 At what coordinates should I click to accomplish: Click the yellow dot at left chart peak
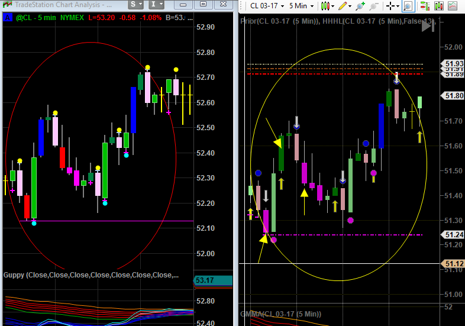[x=147, y=67]
